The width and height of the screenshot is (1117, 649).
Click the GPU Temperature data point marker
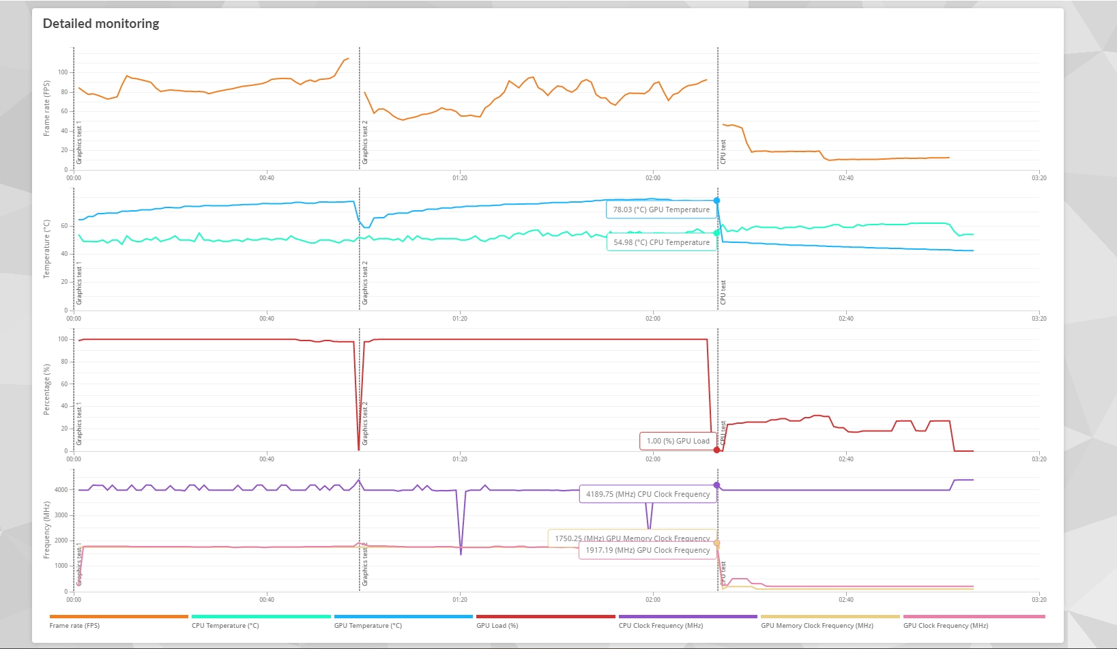pyautogui.click(x=716, y=201)
